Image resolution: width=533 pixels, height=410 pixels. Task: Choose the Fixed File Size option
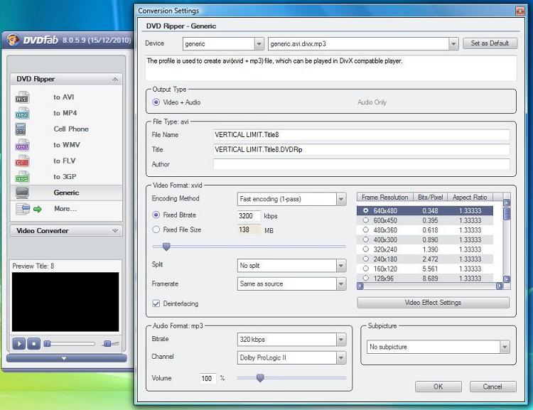pos(156,230)
